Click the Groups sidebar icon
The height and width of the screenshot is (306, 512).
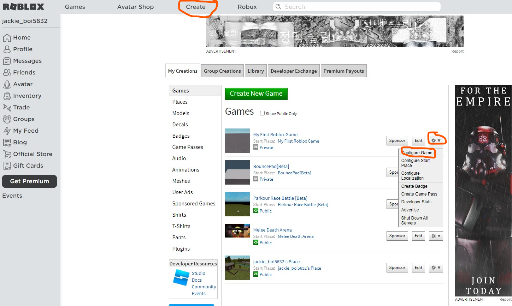[7, 119]
